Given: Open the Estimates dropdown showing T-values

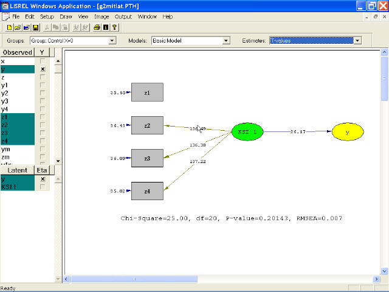Looking at the screenshot, I should [357, 41].
